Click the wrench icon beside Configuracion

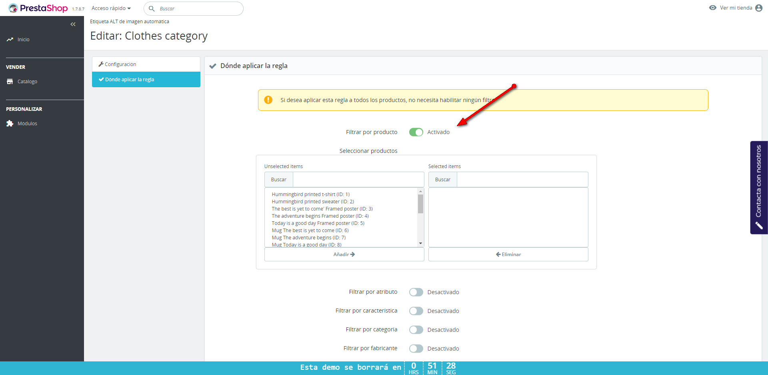(x=101, y=64)
